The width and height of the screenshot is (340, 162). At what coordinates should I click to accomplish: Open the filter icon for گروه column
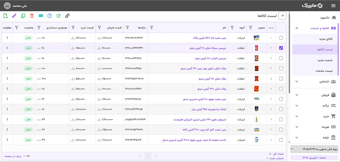click(x=232, y=28)
